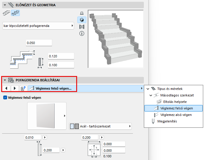Select Véglemez felső végen menu entry
This screenshot has height=160, width=205.
tap(173, 108)
